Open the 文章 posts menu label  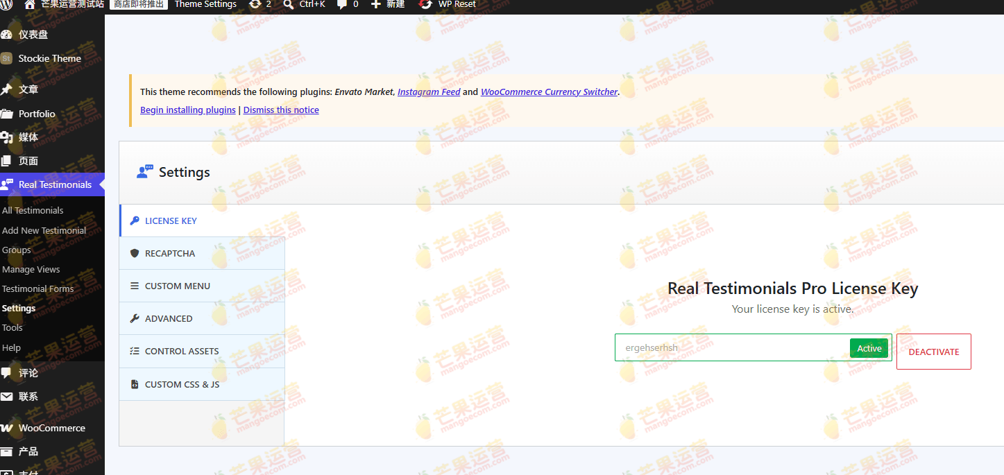(28, 89)
